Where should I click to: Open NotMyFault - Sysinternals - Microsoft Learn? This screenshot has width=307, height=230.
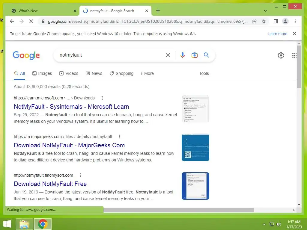tap(71, 107)
